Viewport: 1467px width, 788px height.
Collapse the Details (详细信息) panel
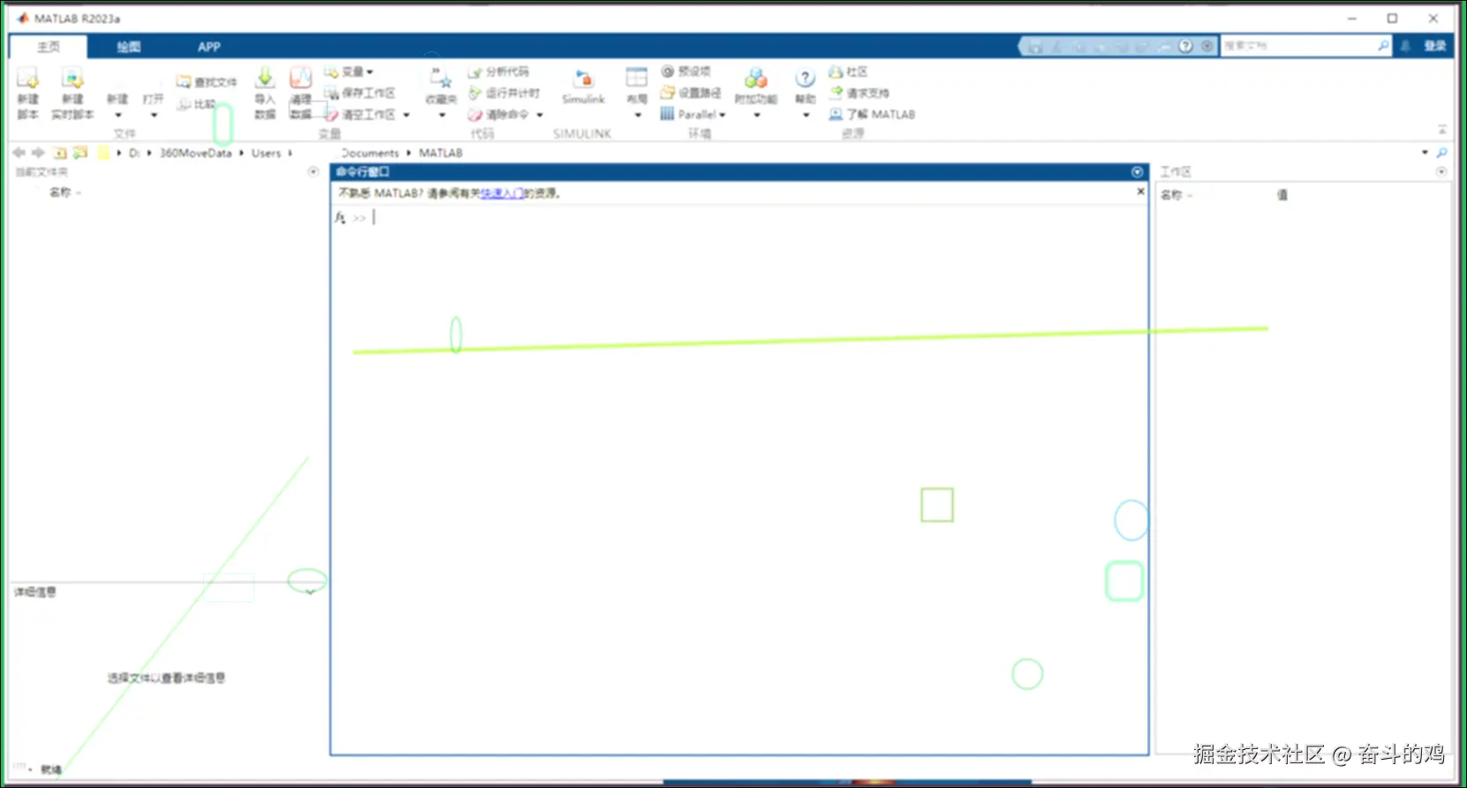[310, 592]
